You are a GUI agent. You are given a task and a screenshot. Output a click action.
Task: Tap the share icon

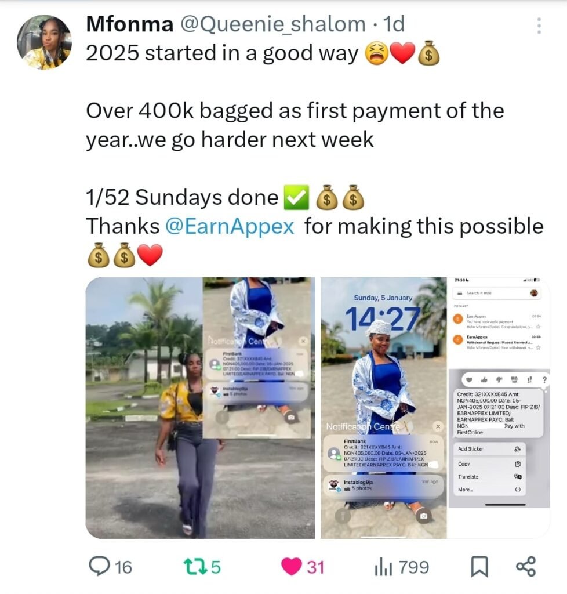526,567
